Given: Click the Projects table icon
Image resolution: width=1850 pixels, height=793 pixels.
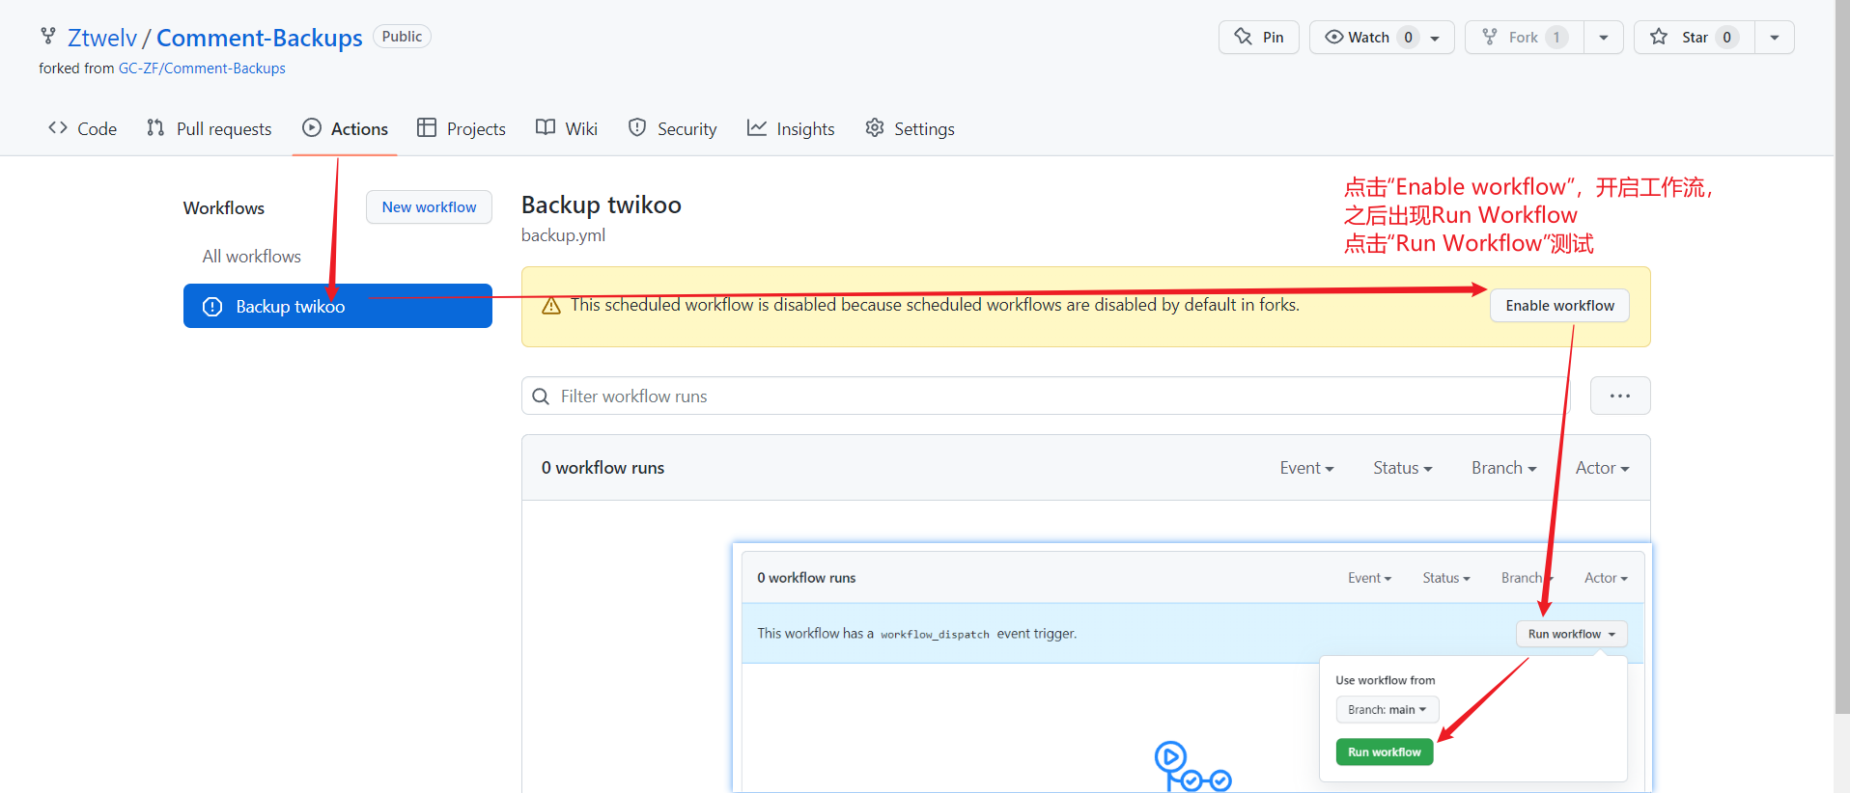Looking at the screenshot, I should pos(427,127).
